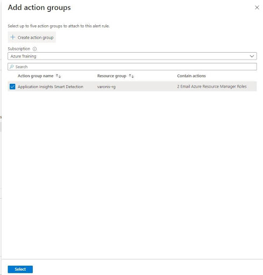This screenshot has width=263, height=275.
Task: Uncheck the Application Insights Smart Detection checkbox
Action: point(12,86)
